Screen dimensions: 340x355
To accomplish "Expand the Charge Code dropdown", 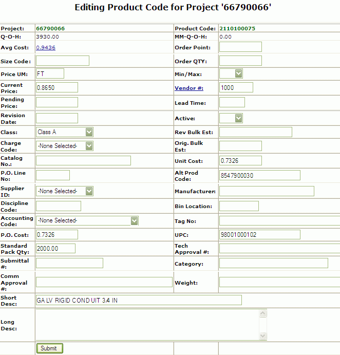I will tap(64, 146).
